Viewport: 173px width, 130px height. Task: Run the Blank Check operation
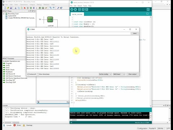10,70
